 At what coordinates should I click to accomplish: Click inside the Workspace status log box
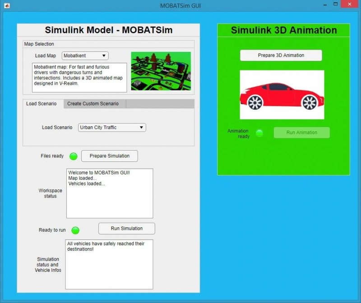pos(109,193)
